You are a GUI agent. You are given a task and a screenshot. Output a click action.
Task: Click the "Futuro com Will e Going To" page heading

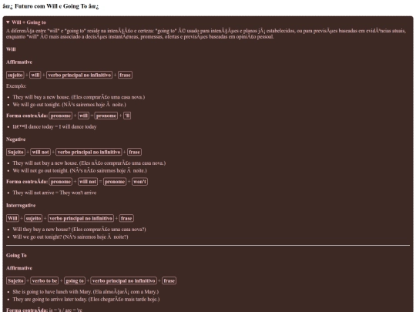pyautogui.click(x=51, y=6)
